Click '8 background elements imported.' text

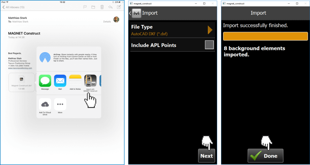(254, 52)
